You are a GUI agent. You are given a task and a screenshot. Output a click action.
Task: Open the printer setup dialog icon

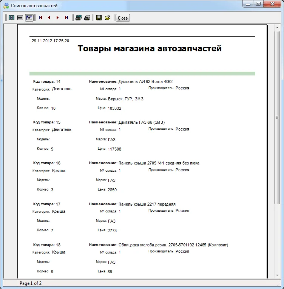79,18
